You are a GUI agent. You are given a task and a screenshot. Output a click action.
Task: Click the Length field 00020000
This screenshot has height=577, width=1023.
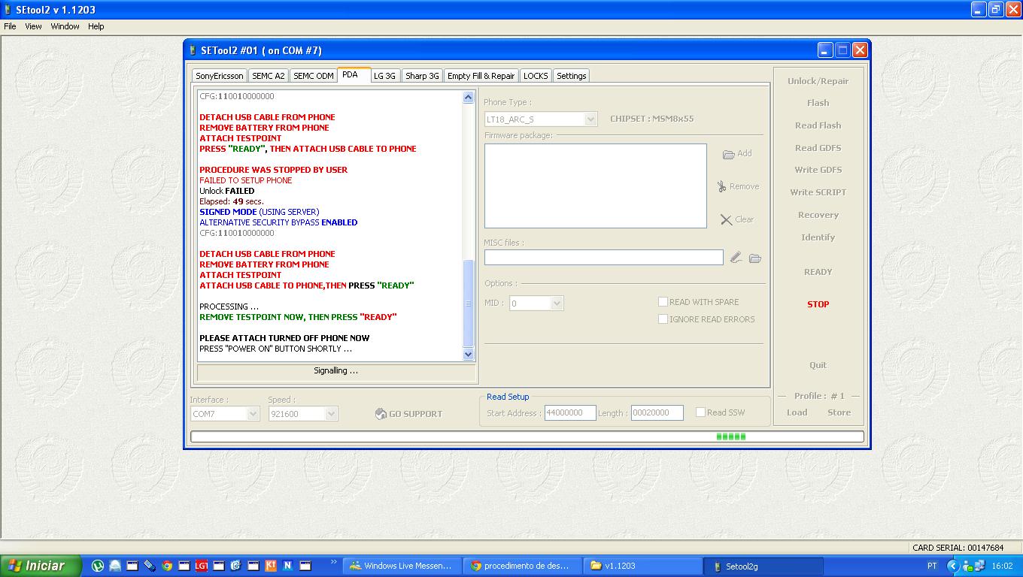pos(657,413)
